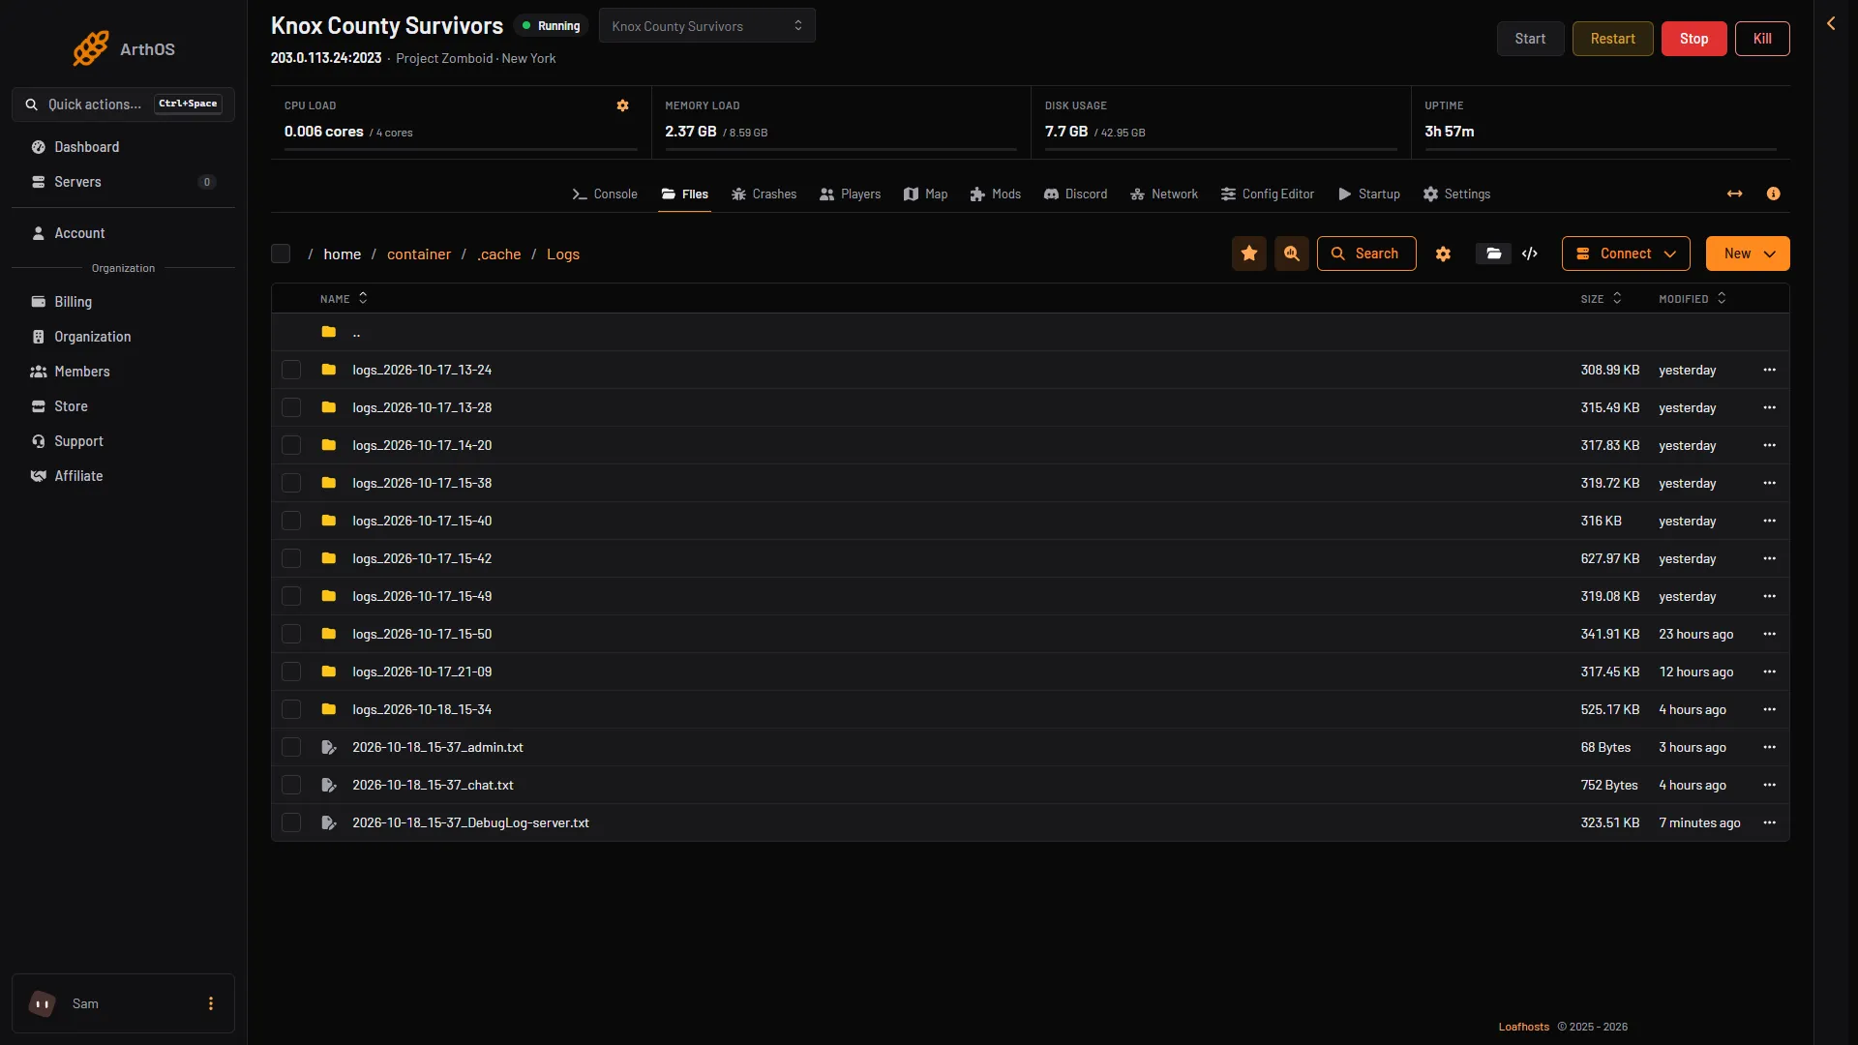This screenshot has height=1045, width=1858.
Task: Sort files by Size column
Action: click(x=1601, y=299)
